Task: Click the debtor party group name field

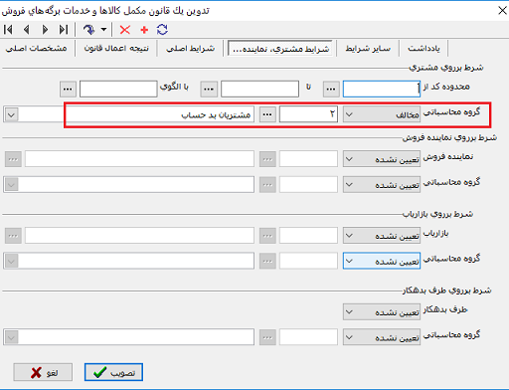Action: pos(128,337)
